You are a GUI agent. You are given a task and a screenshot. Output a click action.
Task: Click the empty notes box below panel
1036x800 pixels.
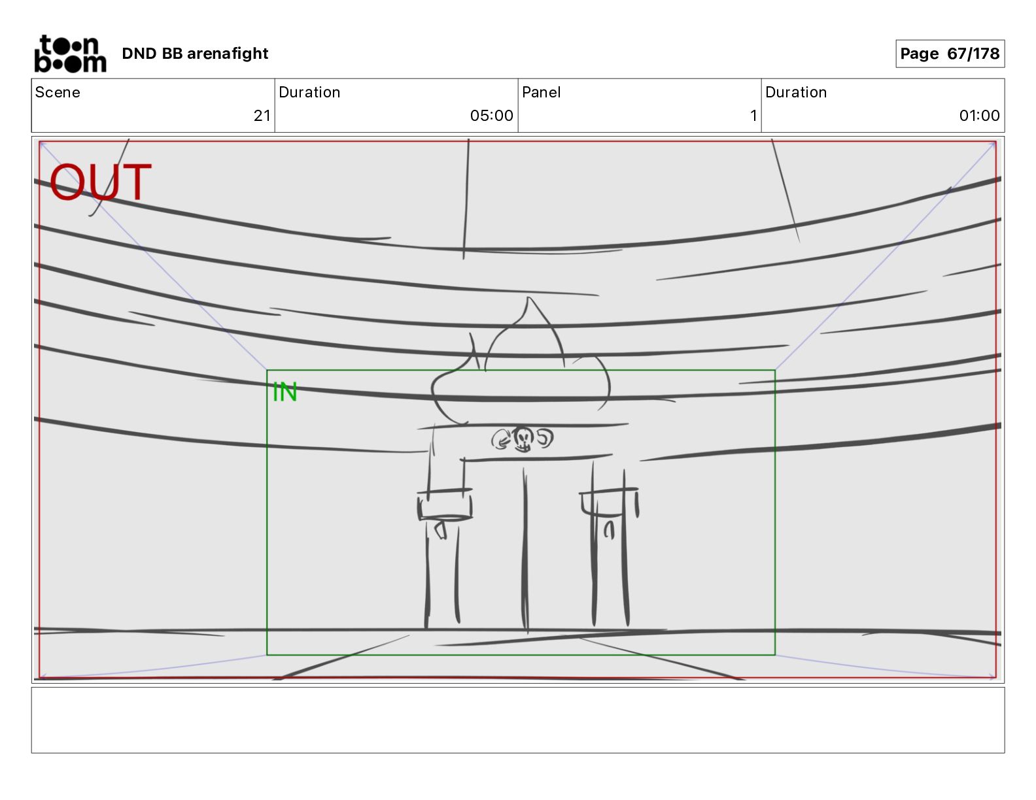point(518,720)
